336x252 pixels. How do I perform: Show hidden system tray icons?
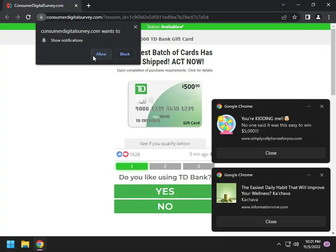[x=279, y=244]
